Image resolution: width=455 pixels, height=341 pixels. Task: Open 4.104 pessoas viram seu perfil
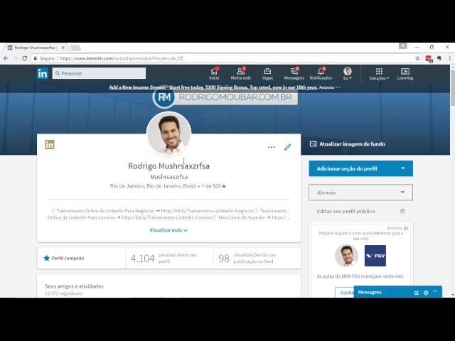click(169, 258)
